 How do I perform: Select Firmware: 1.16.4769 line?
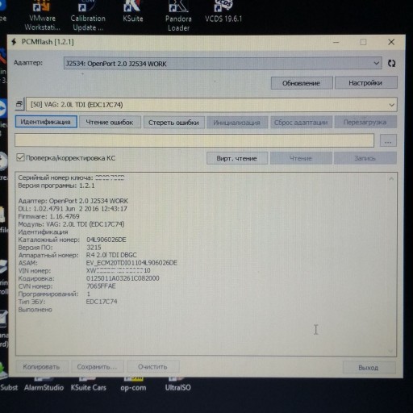48,216
